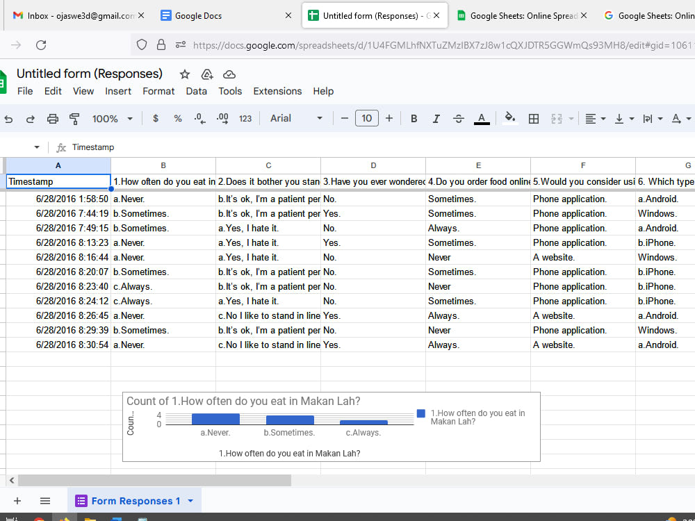This screenshot has width=695, height=521.
Task: Open Form Responses 1 tab dropdown arrow
Action: point(190,501)
